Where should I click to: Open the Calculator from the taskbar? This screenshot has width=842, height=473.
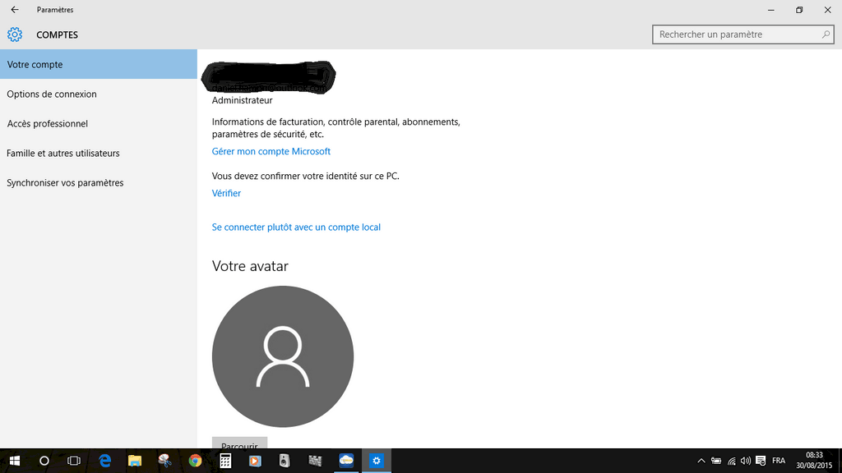click(x=224, y=461)
